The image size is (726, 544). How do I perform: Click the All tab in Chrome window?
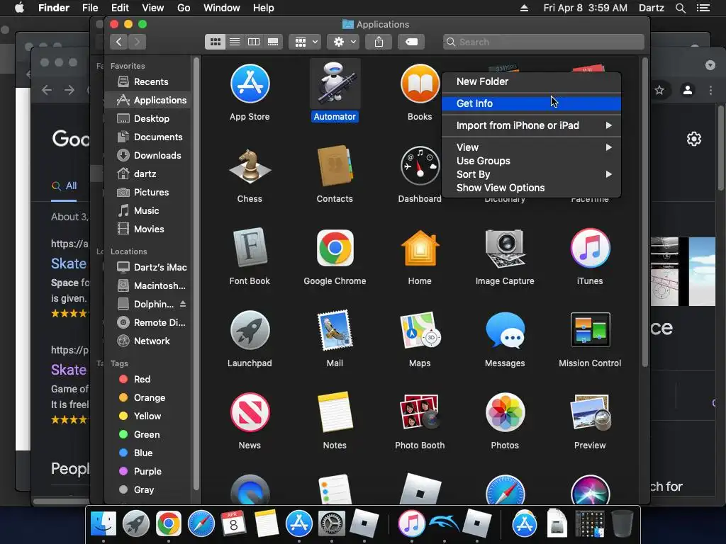tap(65, 186)
